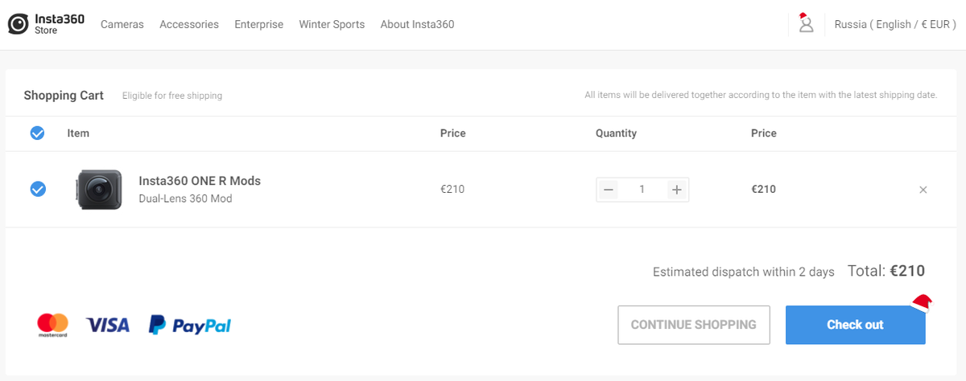This screenshot has height=381, width=966.
Task: Click the CONTINUE SHOPPING button
Action: pos(694,325)
